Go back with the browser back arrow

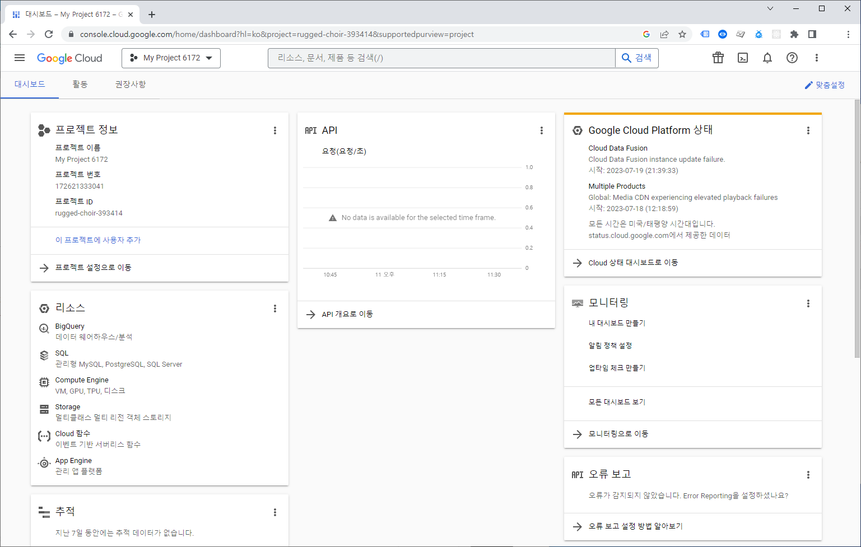coord(13,34)
